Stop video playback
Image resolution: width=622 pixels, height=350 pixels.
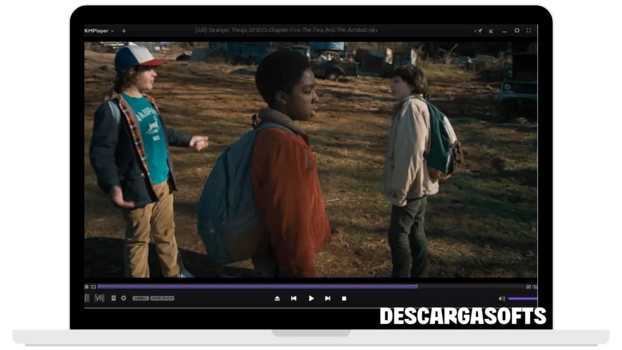coord(344,298)
